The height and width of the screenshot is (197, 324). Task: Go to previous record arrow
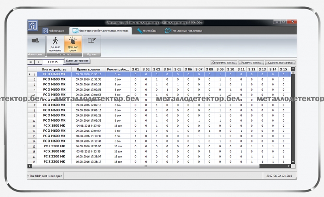pos(38,62)
